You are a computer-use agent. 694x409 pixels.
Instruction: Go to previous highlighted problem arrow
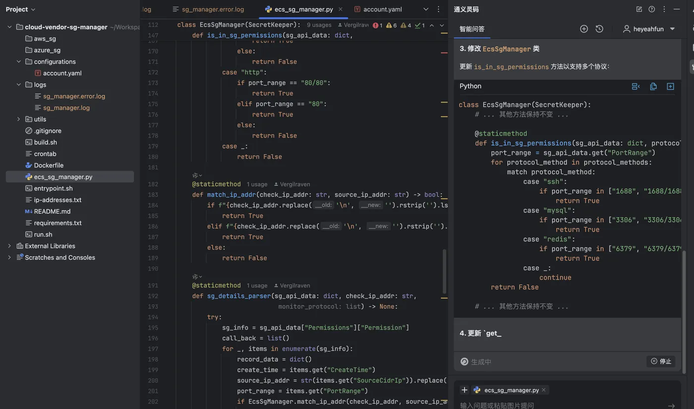pyautogui.click(x=431, y=25)
